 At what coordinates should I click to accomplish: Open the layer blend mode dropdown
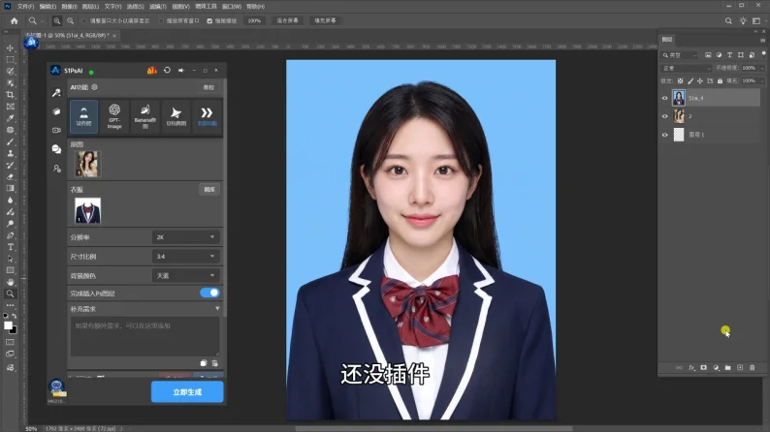coord(686,68)
